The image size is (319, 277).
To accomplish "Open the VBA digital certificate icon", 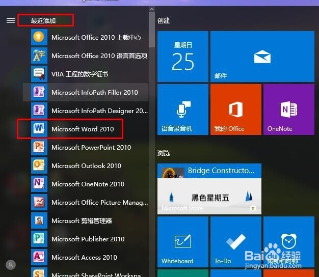I will [39, 74].
